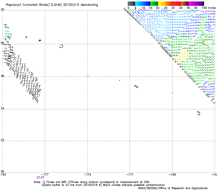Viewport: 217px width, 190px height.
Task: Click the -180 longitude axis label
Action: [3, 175]
